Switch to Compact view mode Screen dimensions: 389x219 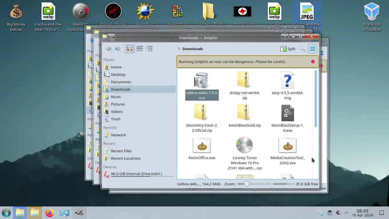click(140, 49)
